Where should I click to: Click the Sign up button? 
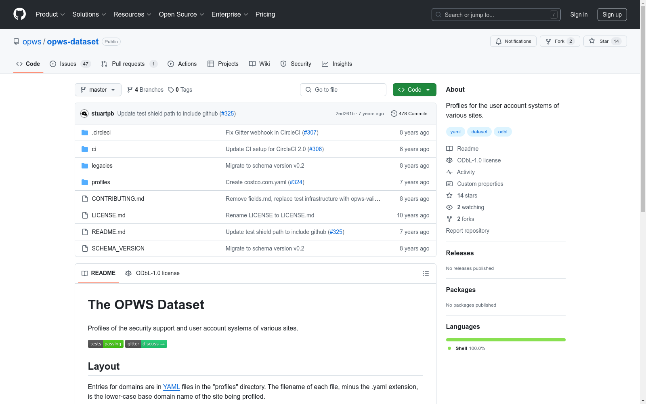[x=612, y=15]
